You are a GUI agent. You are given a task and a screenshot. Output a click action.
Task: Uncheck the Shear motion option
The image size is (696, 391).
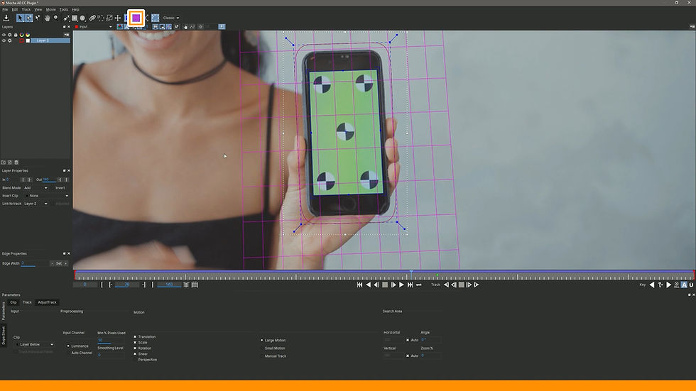click(x=135, y=354)
